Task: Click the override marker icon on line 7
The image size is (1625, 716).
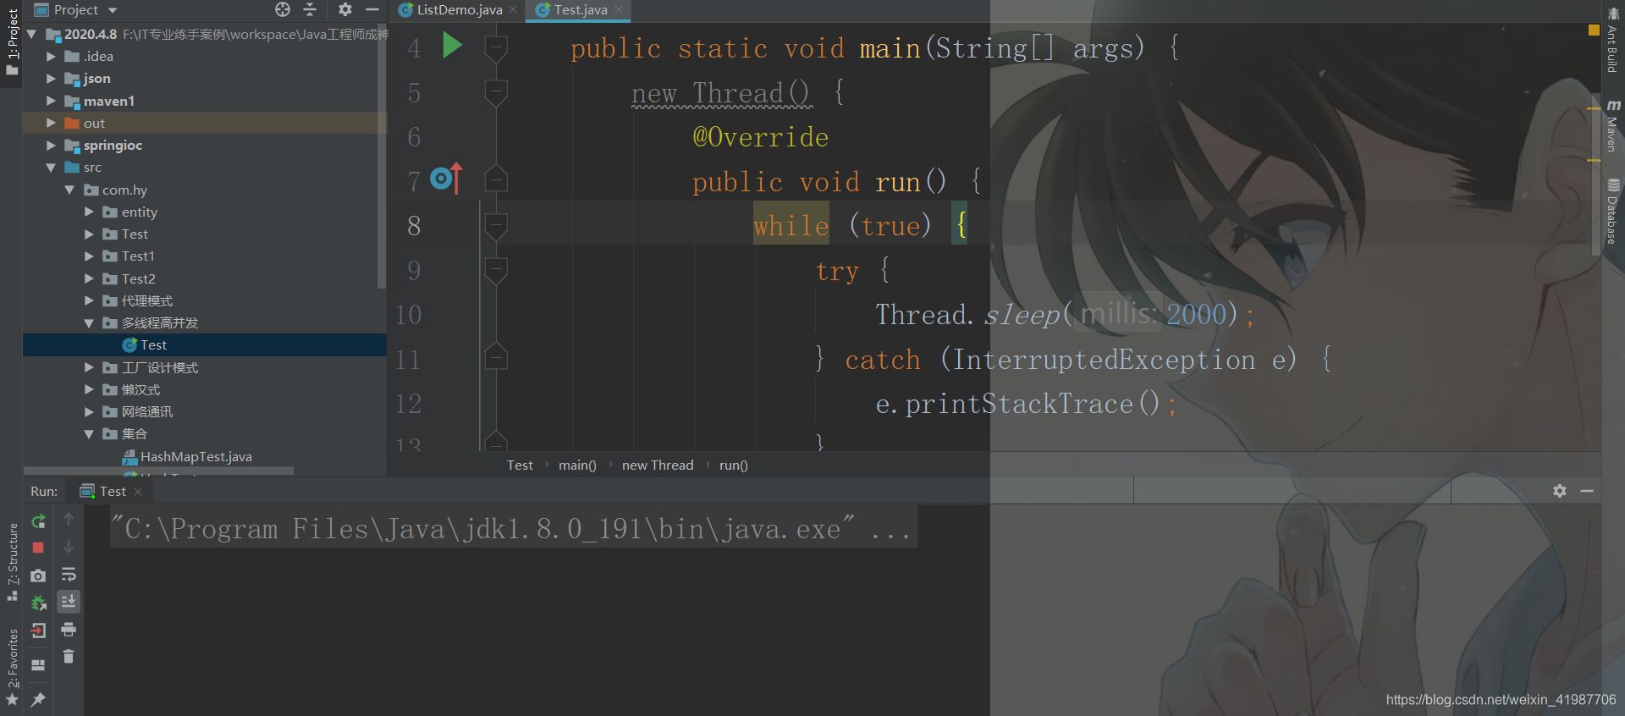Action: [446, 179]
